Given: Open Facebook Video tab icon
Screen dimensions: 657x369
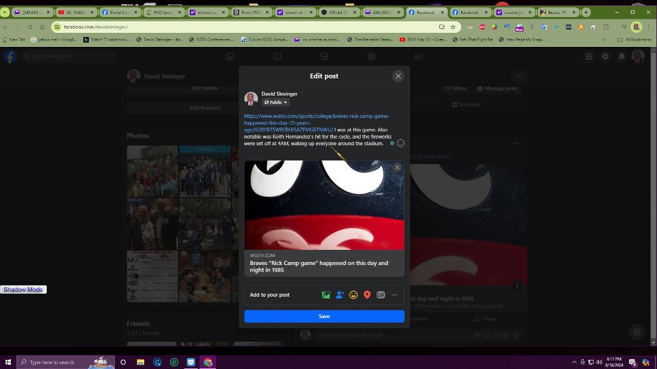Looking at the screenshot, I should (277, 56).
